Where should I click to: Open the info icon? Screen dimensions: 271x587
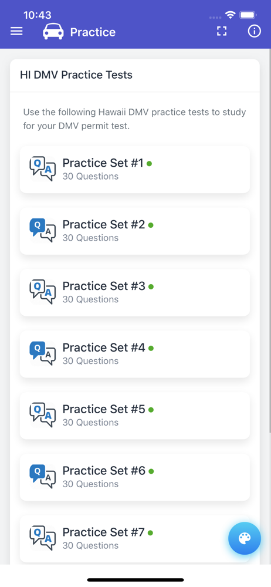coord(254,32)
